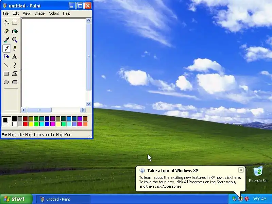Click the horizontal scrollbar right arrow
Screen dimensions: 272x204
click(83, 110)
